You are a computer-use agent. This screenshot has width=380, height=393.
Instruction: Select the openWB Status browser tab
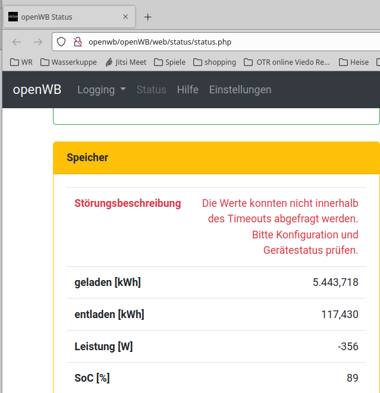click(x=65, y=17)
